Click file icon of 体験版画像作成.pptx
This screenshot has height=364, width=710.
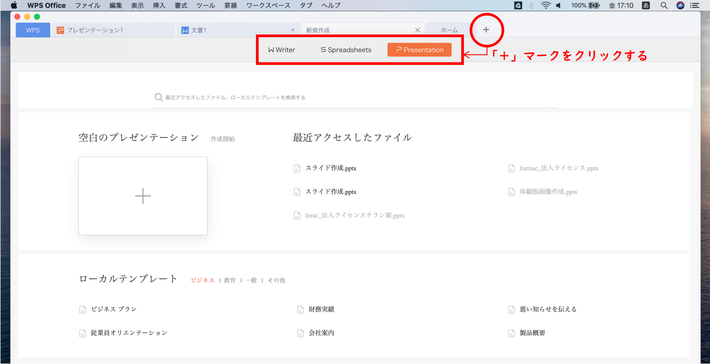click(511, 192)
